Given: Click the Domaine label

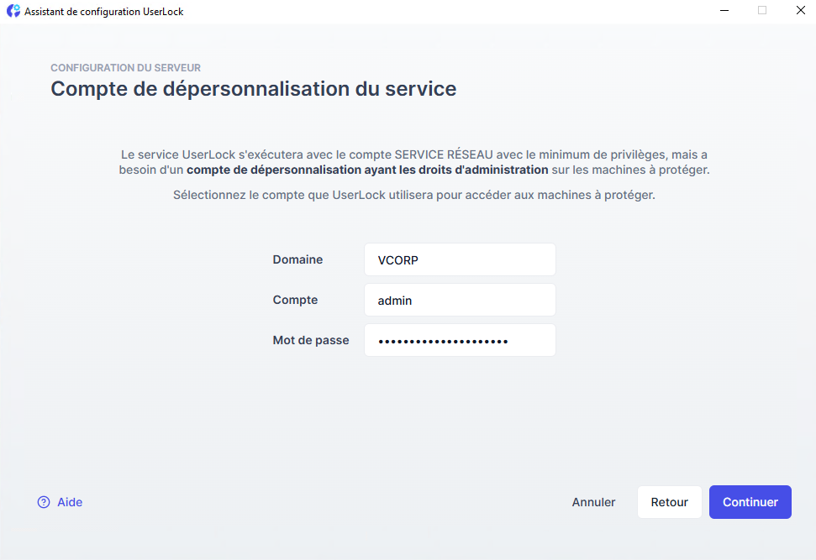Looking at the screenshot, I should pyautogui.click(x=297, y=260).
